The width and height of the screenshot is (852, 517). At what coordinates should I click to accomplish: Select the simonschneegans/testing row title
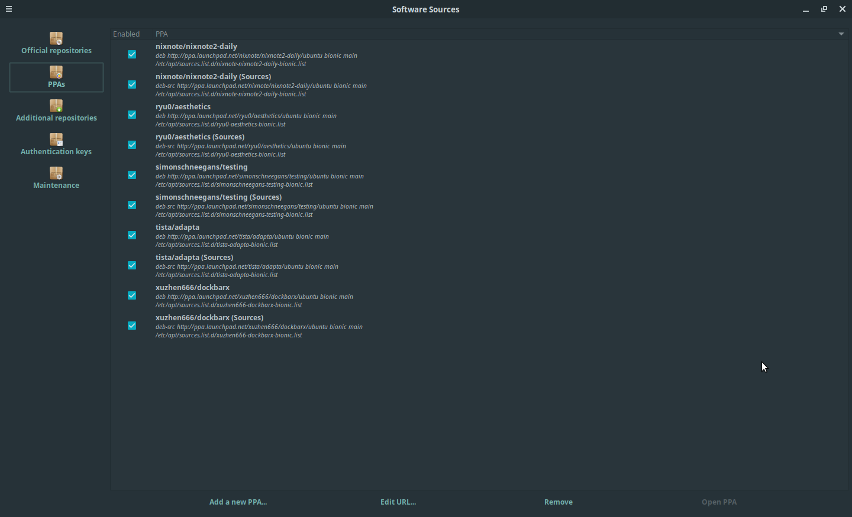pos(202,167)
